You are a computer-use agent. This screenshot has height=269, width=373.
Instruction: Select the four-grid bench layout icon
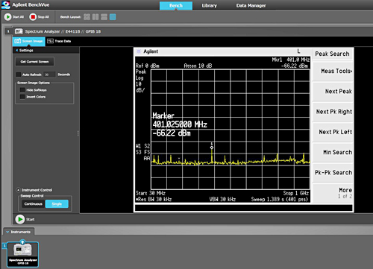pyautogui.click(x=87, y=17)
